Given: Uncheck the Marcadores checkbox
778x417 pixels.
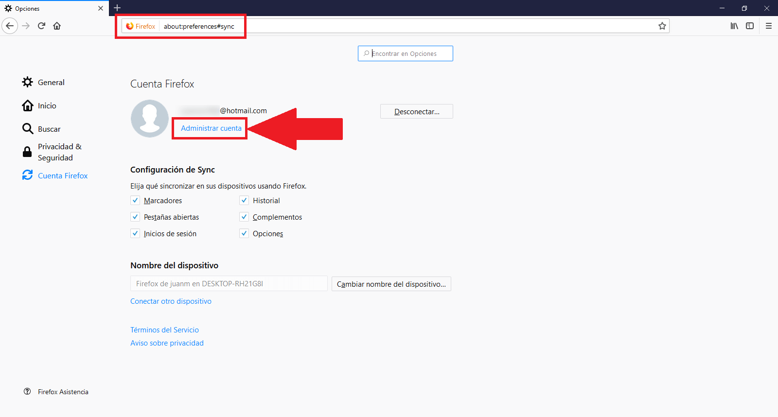Looking at the screenshot, I should 135,200.
